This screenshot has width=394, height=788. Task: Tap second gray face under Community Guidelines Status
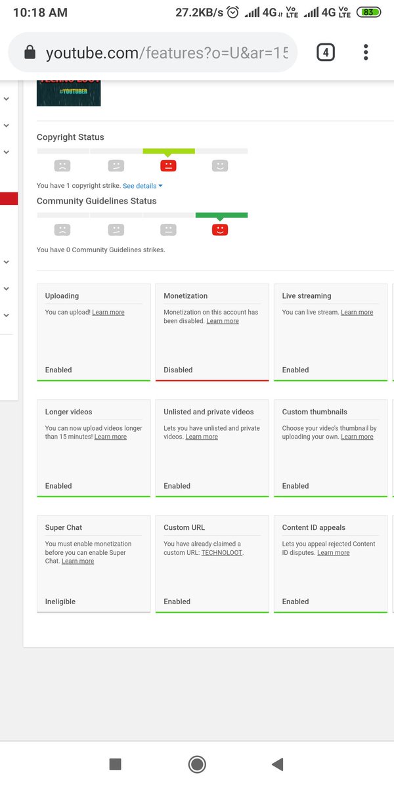click(x=116, y=230)
